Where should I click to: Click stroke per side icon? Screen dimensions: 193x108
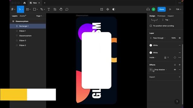pyautogui.click(x=175, y=57)
